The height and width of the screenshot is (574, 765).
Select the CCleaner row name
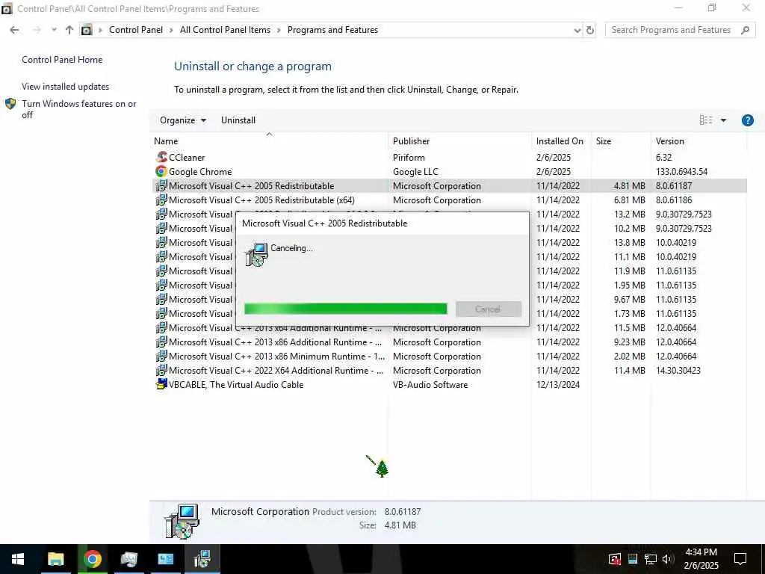click(x=187, y=157)
